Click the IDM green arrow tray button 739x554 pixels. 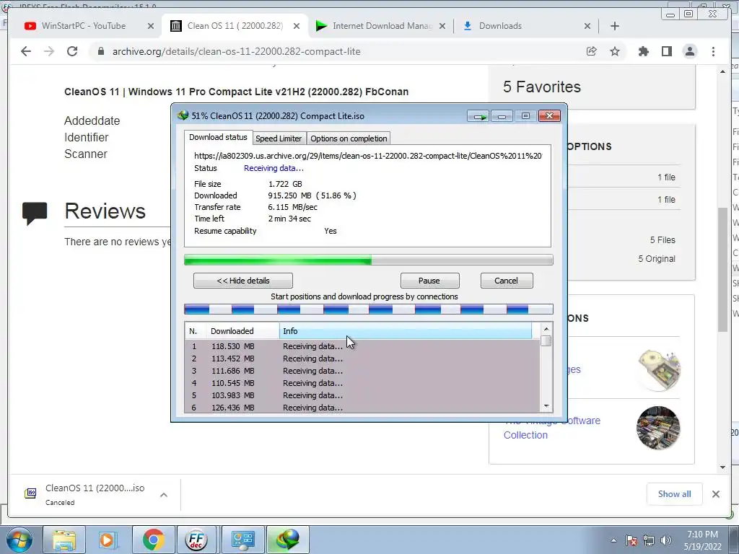tap(479, 116)
